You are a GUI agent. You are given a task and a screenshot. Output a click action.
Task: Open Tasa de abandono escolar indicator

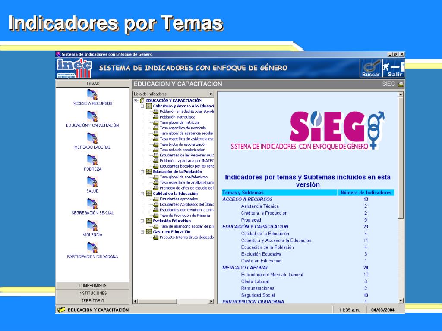pyautogui.click(x=187, y=226)
